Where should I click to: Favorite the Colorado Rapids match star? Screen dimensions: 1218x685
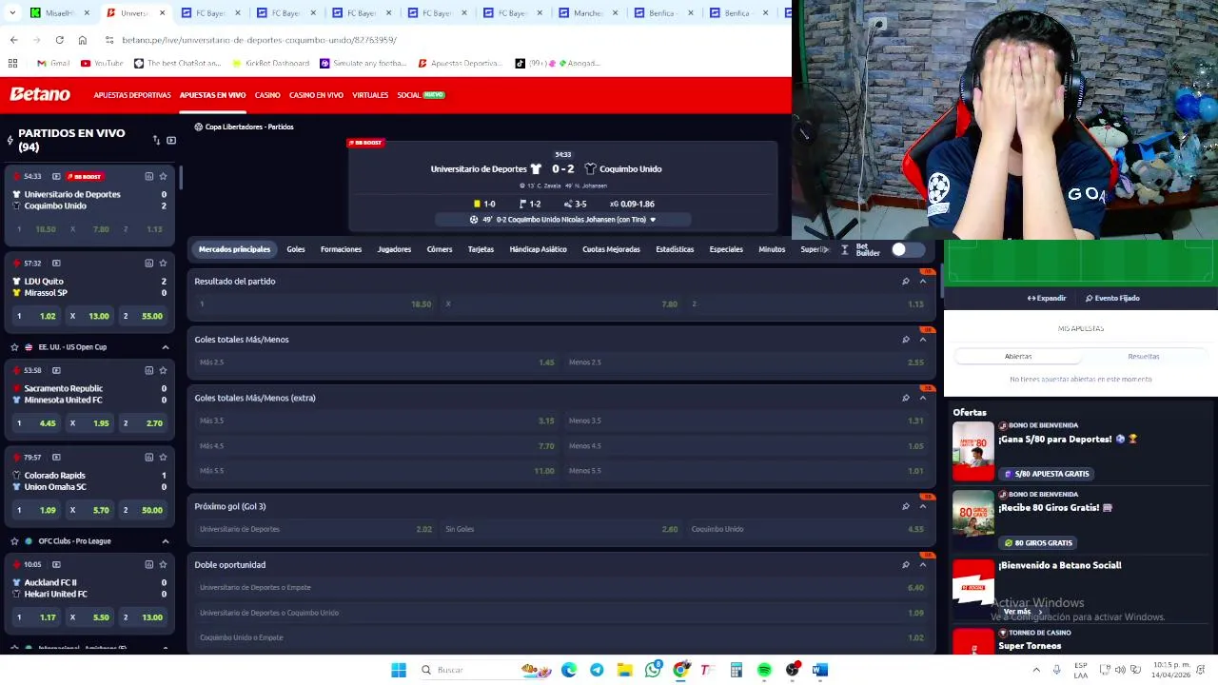click(163, 457)
